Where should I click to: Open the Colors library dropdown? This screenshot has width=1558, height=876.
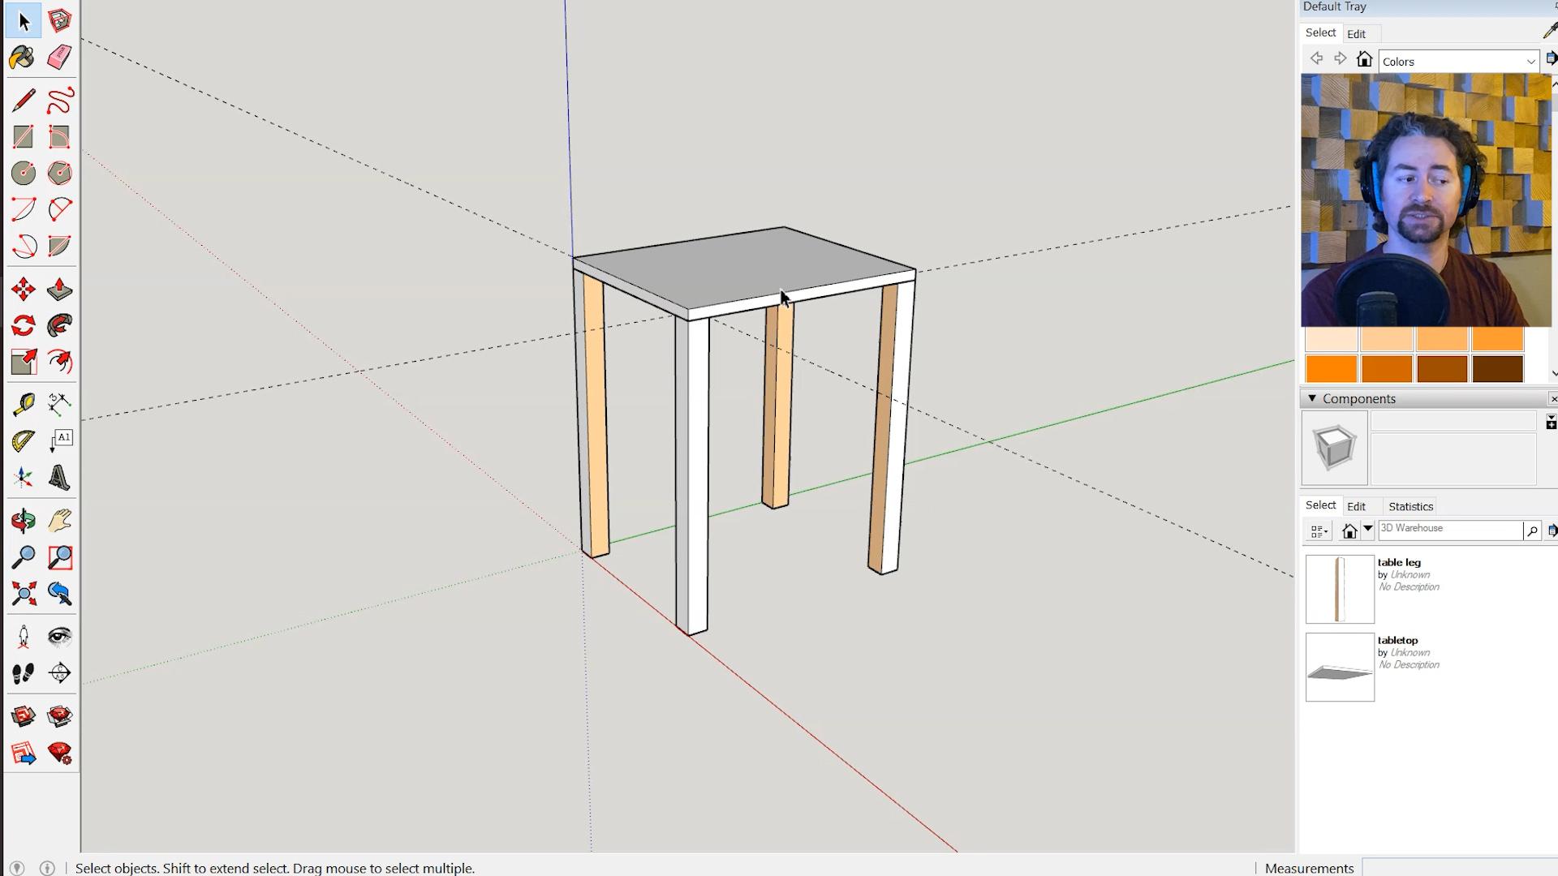click(1530, 62)
